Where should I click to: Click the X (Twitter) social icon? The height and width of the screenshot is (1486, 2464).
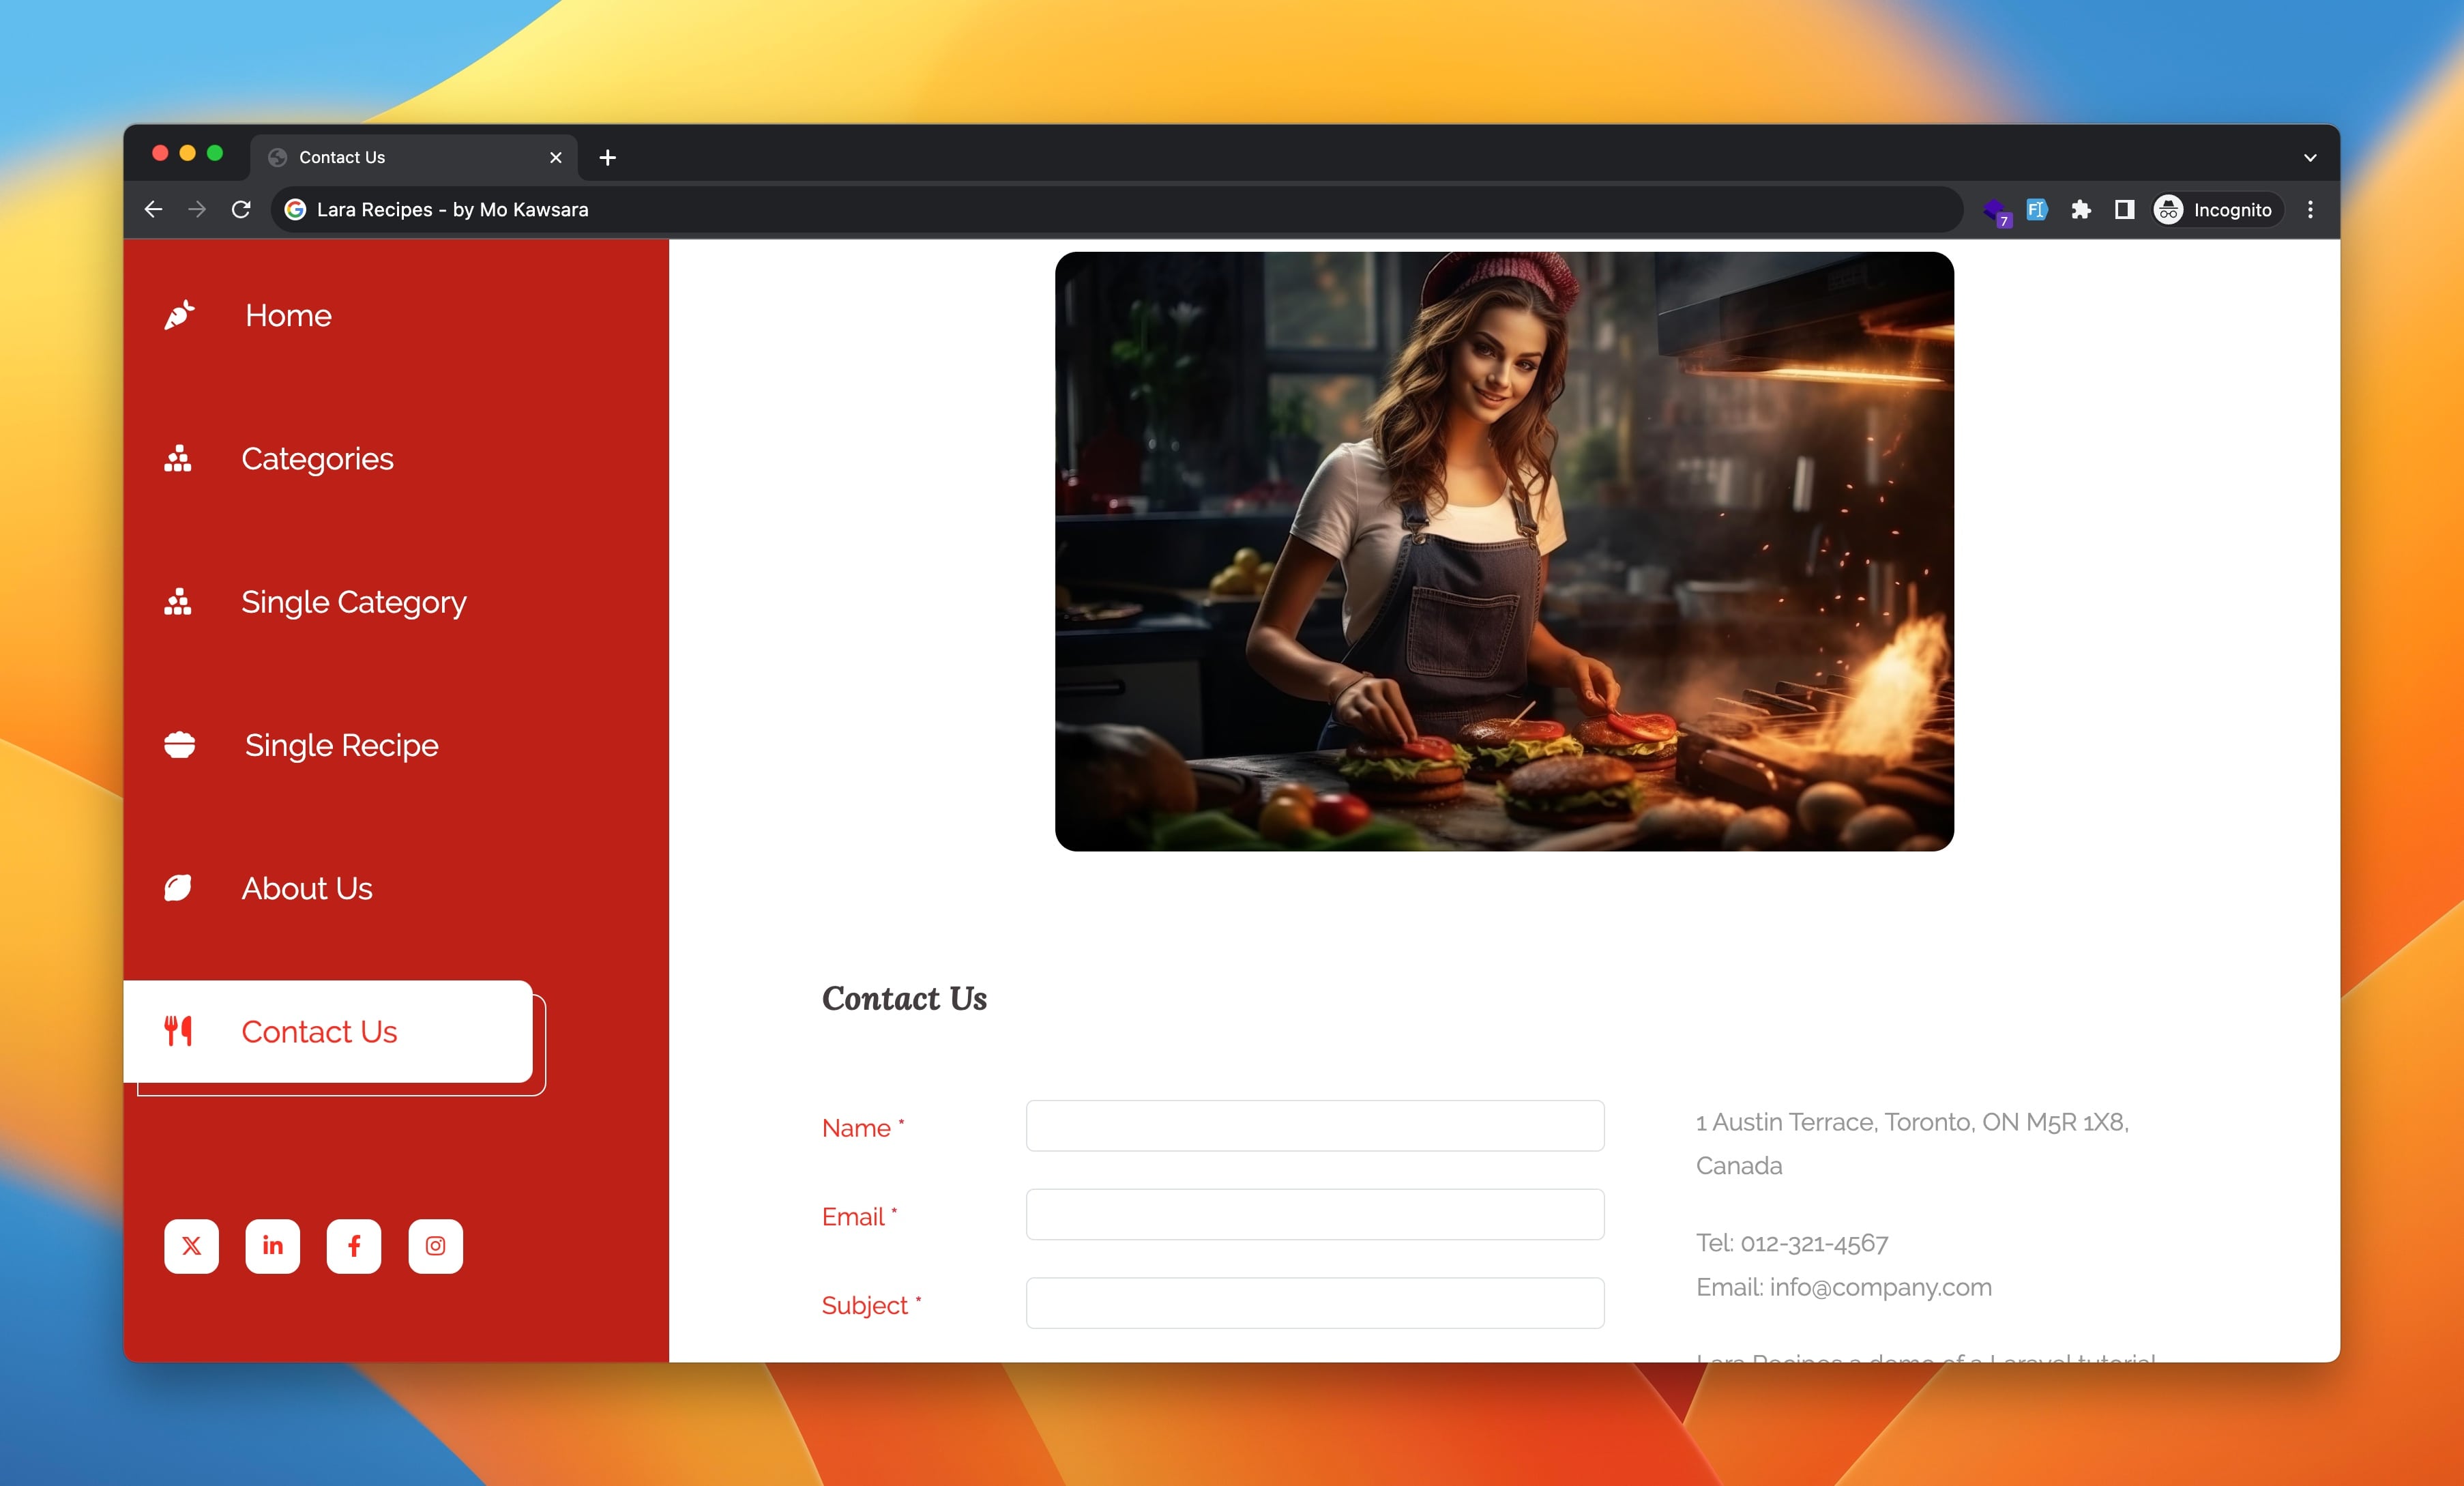tap(191, 1245)
